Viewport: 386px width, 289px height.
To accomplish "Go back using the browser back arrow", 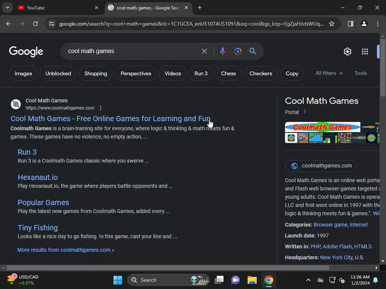I will pyautogui.click(x=8, y=24).
